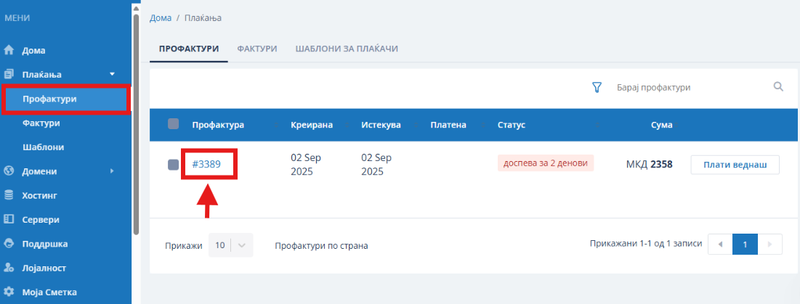Switch to the ФАКТУРИ tab
The height and width of the screenshot is (304, 800).
coord(256,49)
